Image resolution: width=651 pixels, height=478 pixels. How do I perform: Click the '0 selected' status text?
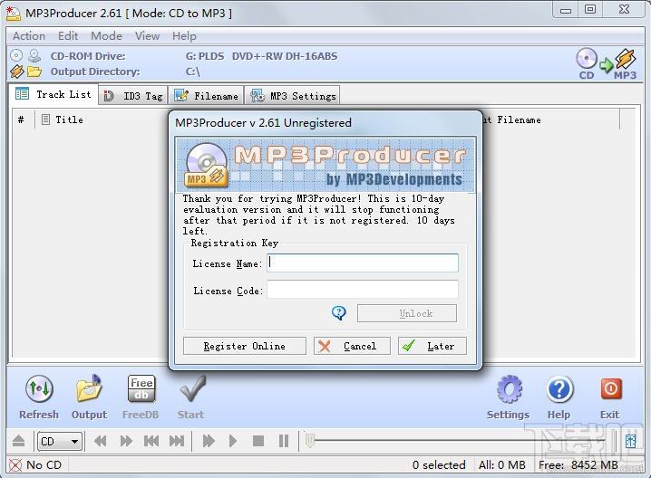(439, 465)
